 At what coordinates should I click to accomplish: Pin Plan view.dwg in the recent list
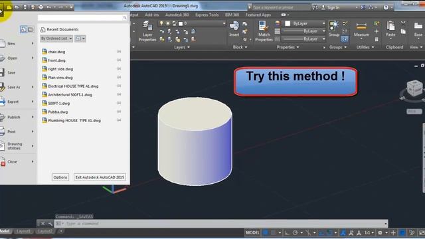tap(119, 77)
